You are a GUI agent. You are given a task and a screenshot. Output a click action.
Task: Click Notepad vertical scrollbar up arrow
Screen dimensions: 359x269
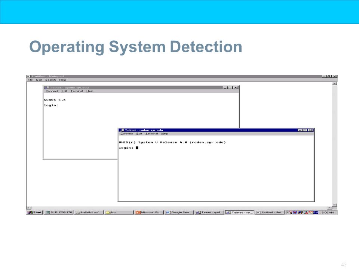[334, 83]
